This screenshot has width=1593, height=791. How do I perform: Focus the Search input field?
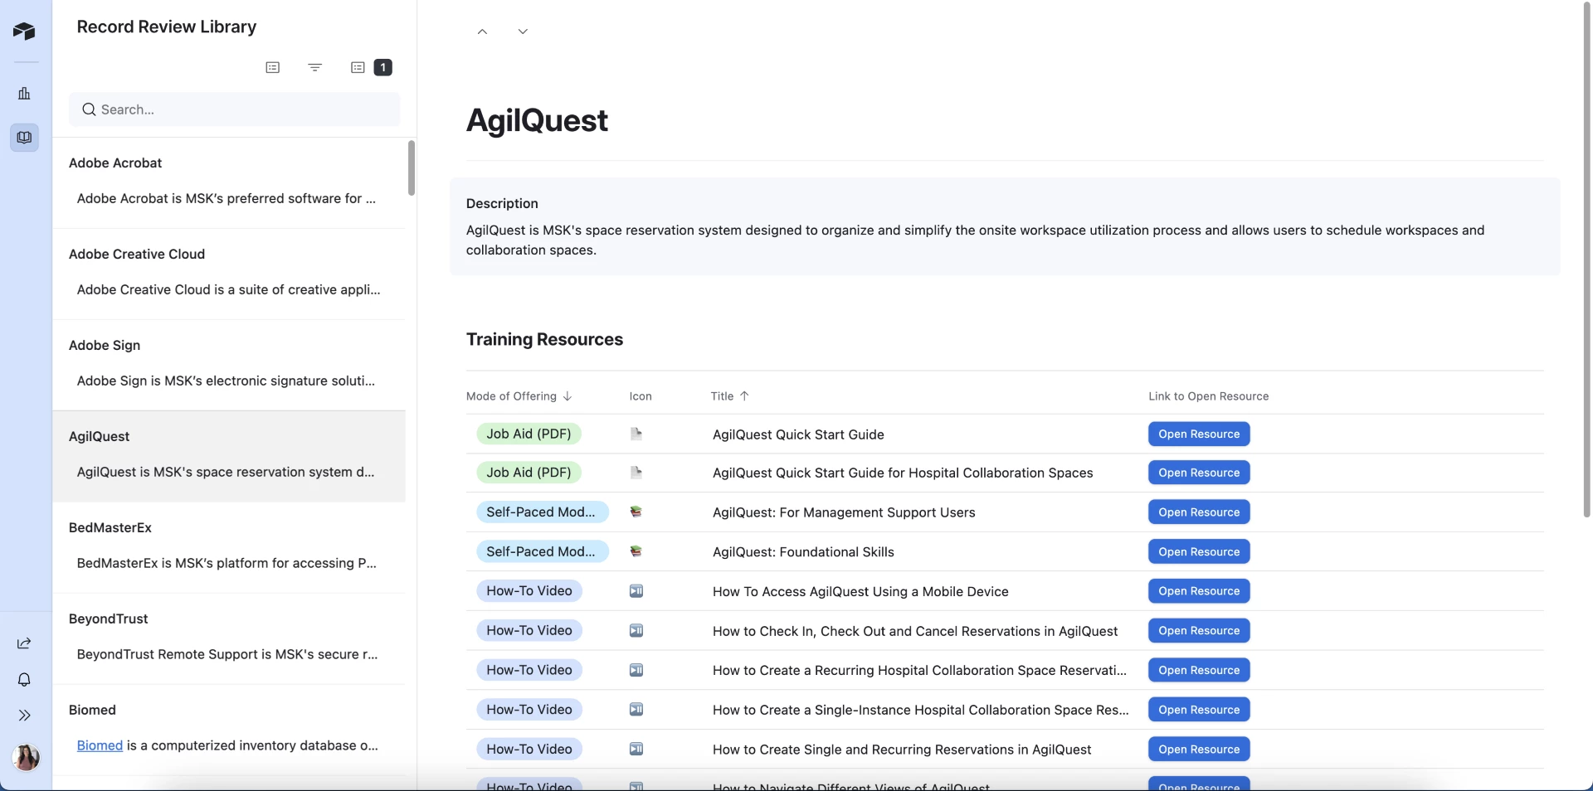tap(235, 109)
